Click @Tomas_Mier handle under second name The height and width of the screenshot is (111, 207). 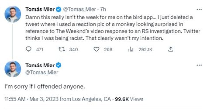click(42, 72)
